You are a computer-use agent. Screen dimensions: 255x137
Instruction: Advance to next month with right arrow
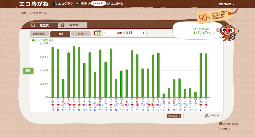coord(144,33)
